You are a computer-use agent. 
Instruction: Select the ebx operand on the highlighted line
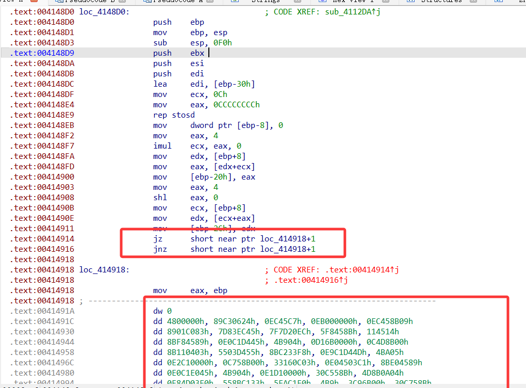pyautogui.click(x=197, y=53)
